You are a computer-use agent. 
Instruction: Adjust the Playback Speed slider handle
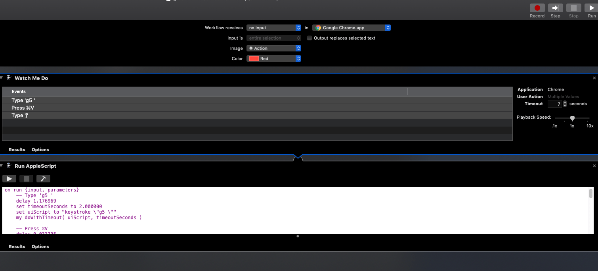tap(572, 118)
